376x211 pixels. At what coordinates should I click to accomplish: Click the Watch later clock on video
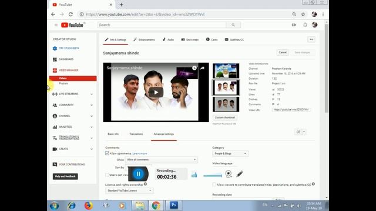pyautogui.click(x=194, y=68)
